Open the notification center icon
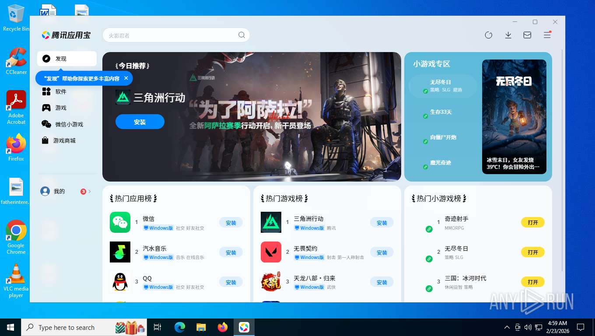This screenshot has width=595, height=336. point(581,327)
